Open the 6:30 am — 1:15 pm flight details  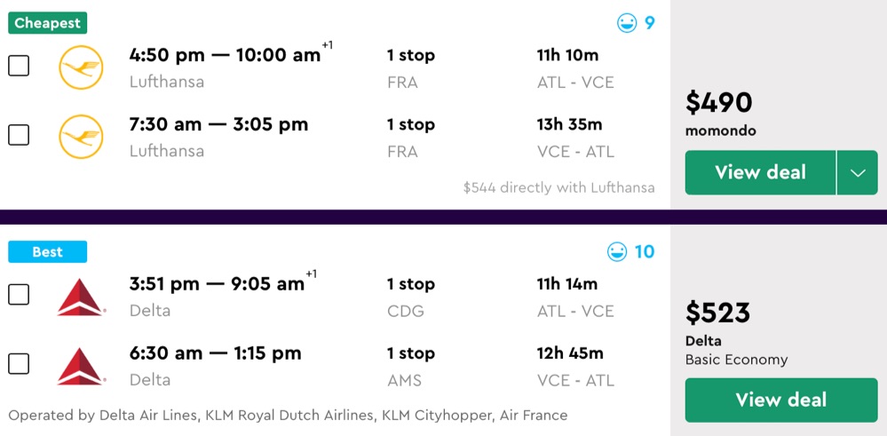[215, 353]
